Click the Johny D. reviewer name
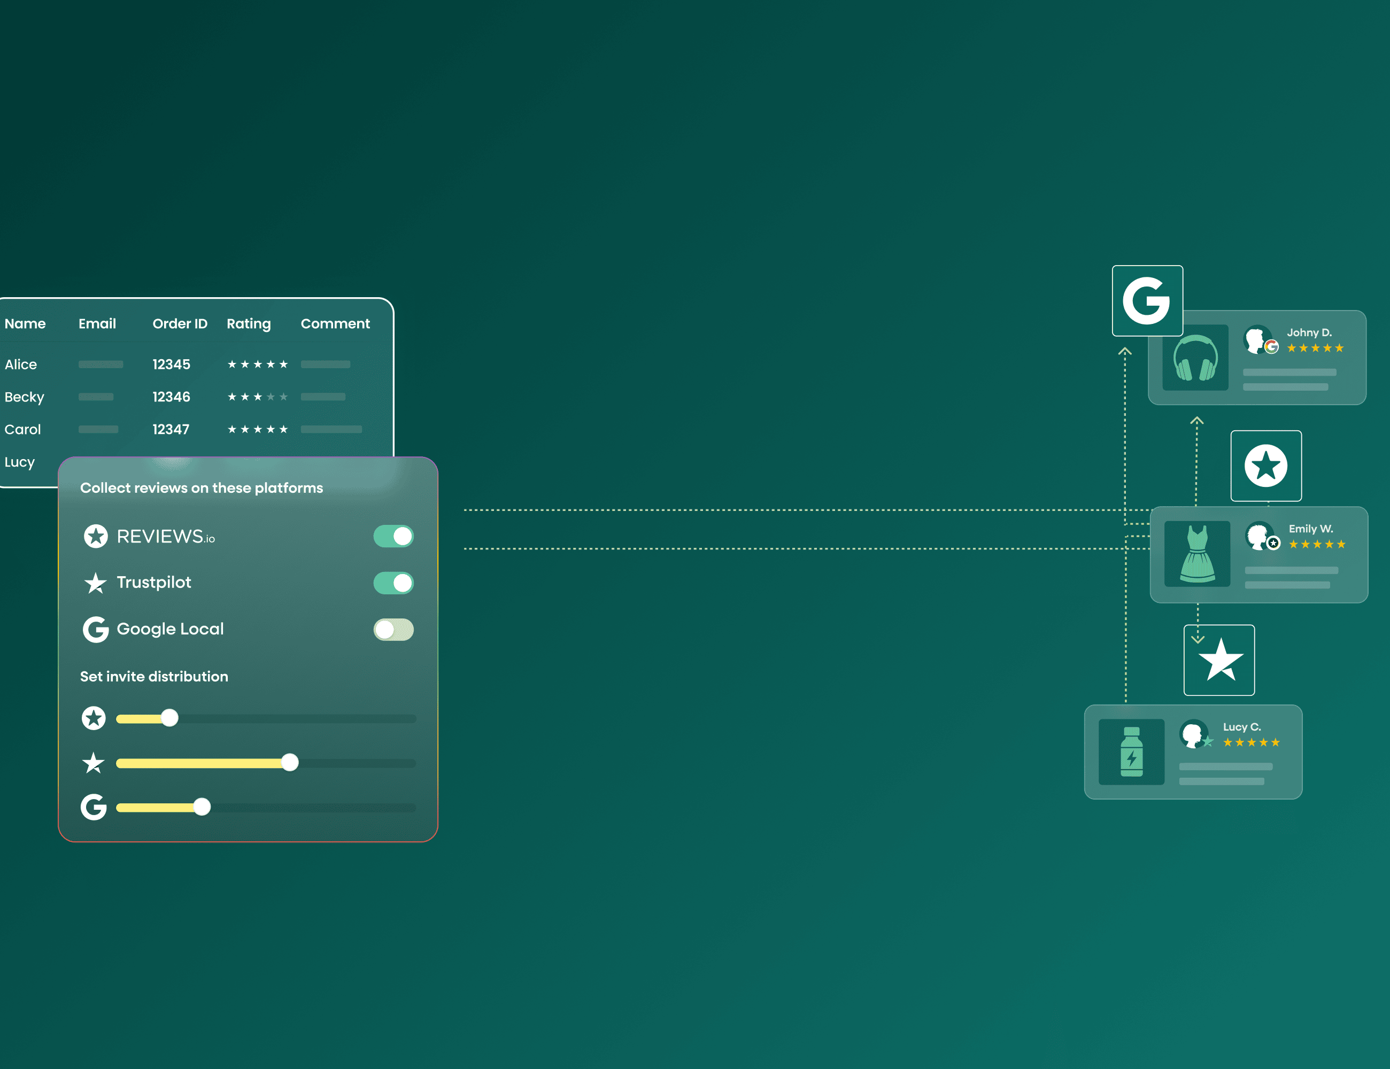The width and height of the screenshot is (1390, 1069). click(x=1309, y=332)
